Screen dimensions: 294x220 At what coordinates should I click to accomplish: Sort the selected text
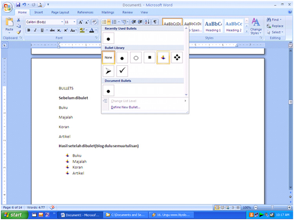147,22
